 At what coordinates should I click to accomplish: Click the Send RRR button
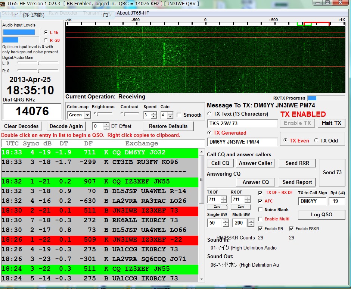click(297, 163)
